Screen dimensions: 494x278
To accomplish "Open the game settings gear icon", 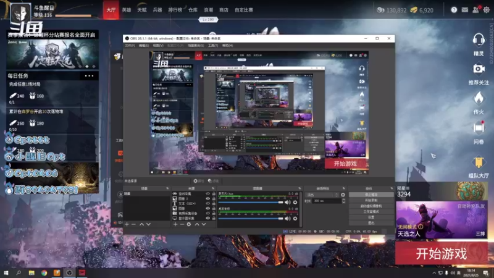I will 487,10.
